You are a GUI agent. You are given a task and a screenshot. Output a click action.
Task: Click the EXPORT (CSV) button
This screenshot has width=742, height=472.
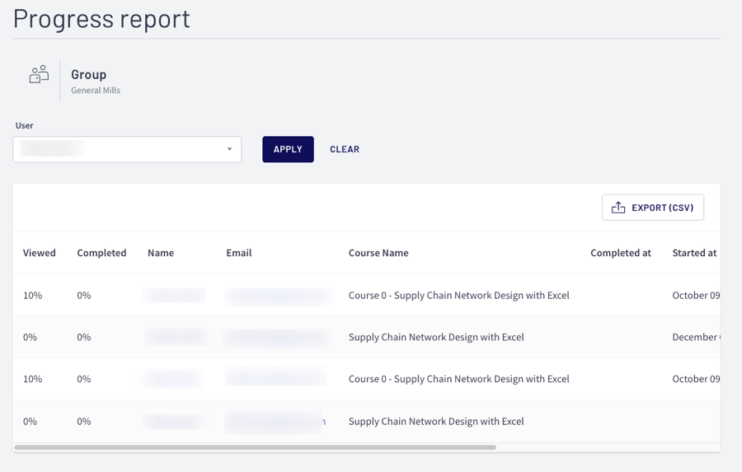point(653,208)
